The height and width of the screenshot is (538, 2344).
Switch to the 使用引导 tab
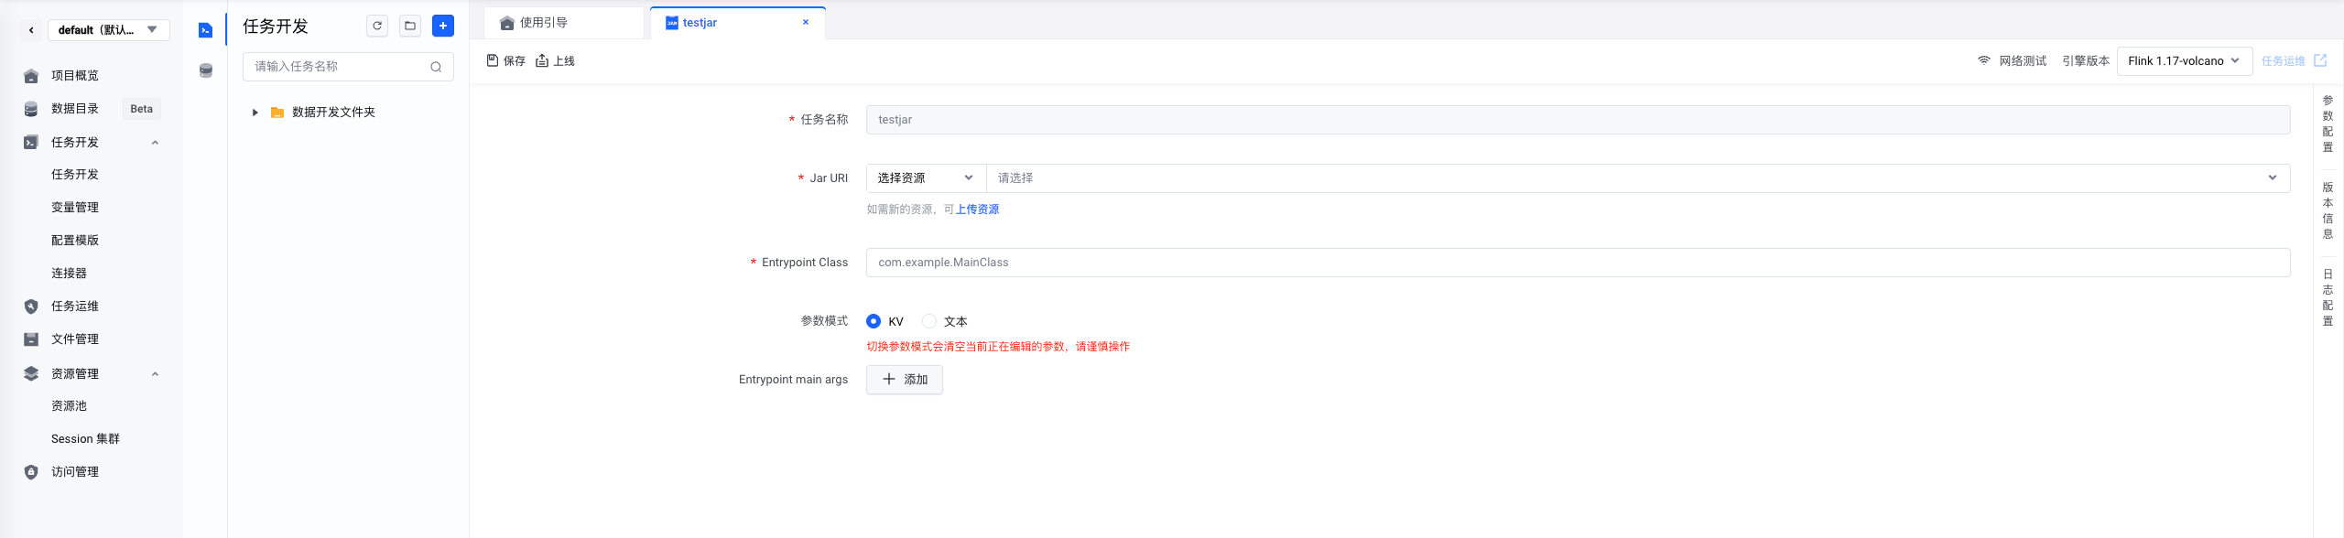pos(544,23)
